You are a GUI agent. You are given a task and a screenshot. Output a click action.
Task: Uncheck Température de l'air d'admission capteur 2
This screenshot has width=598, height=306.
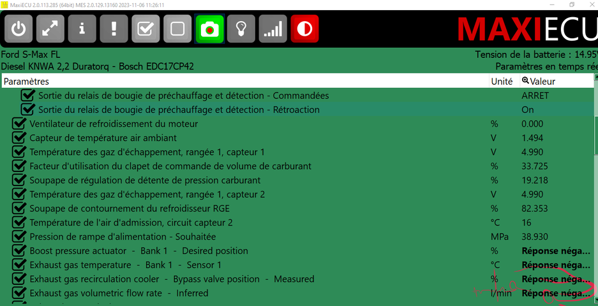pos(19,222)
